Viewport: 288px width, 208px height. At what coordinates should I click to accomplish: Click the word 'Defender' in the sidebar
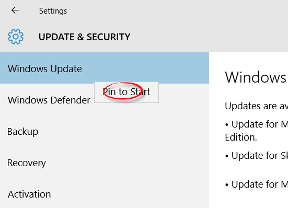tap(70, 100)
